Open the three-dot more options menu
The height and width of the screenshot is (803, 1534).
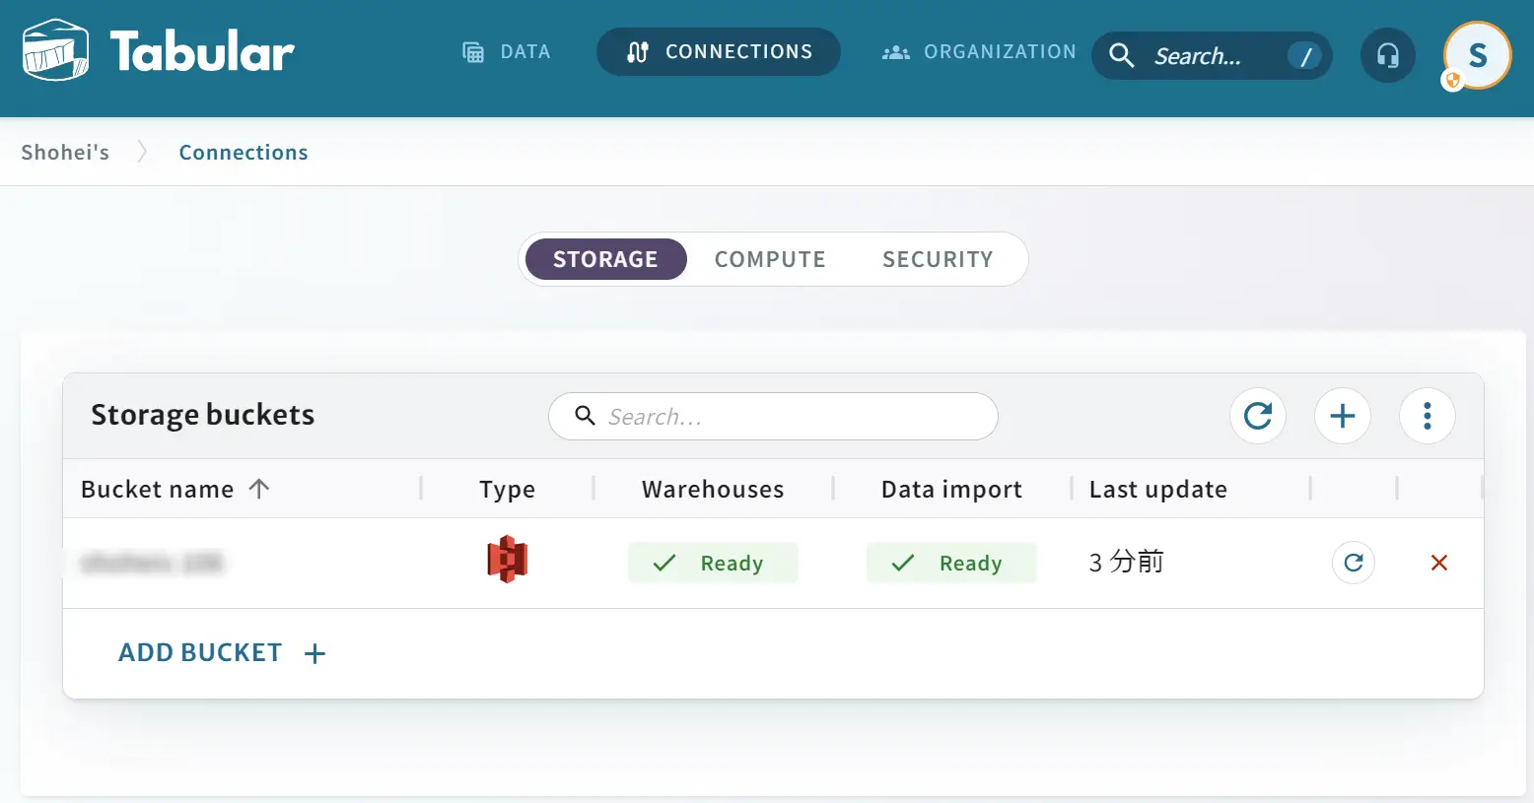pos(1428,416)
